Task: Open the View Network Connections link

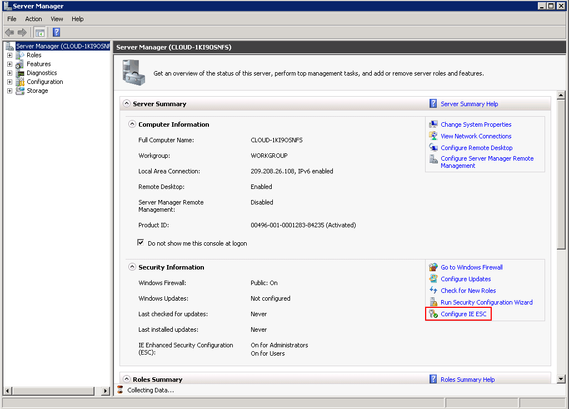Action: 476,136
